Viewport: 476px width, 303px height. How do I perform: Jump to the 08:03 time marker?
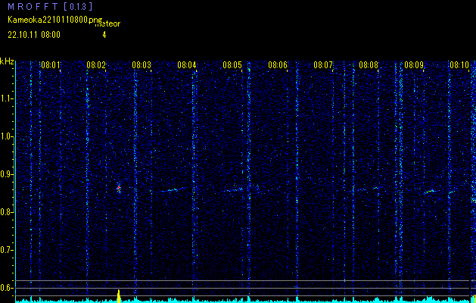[142, 65]
